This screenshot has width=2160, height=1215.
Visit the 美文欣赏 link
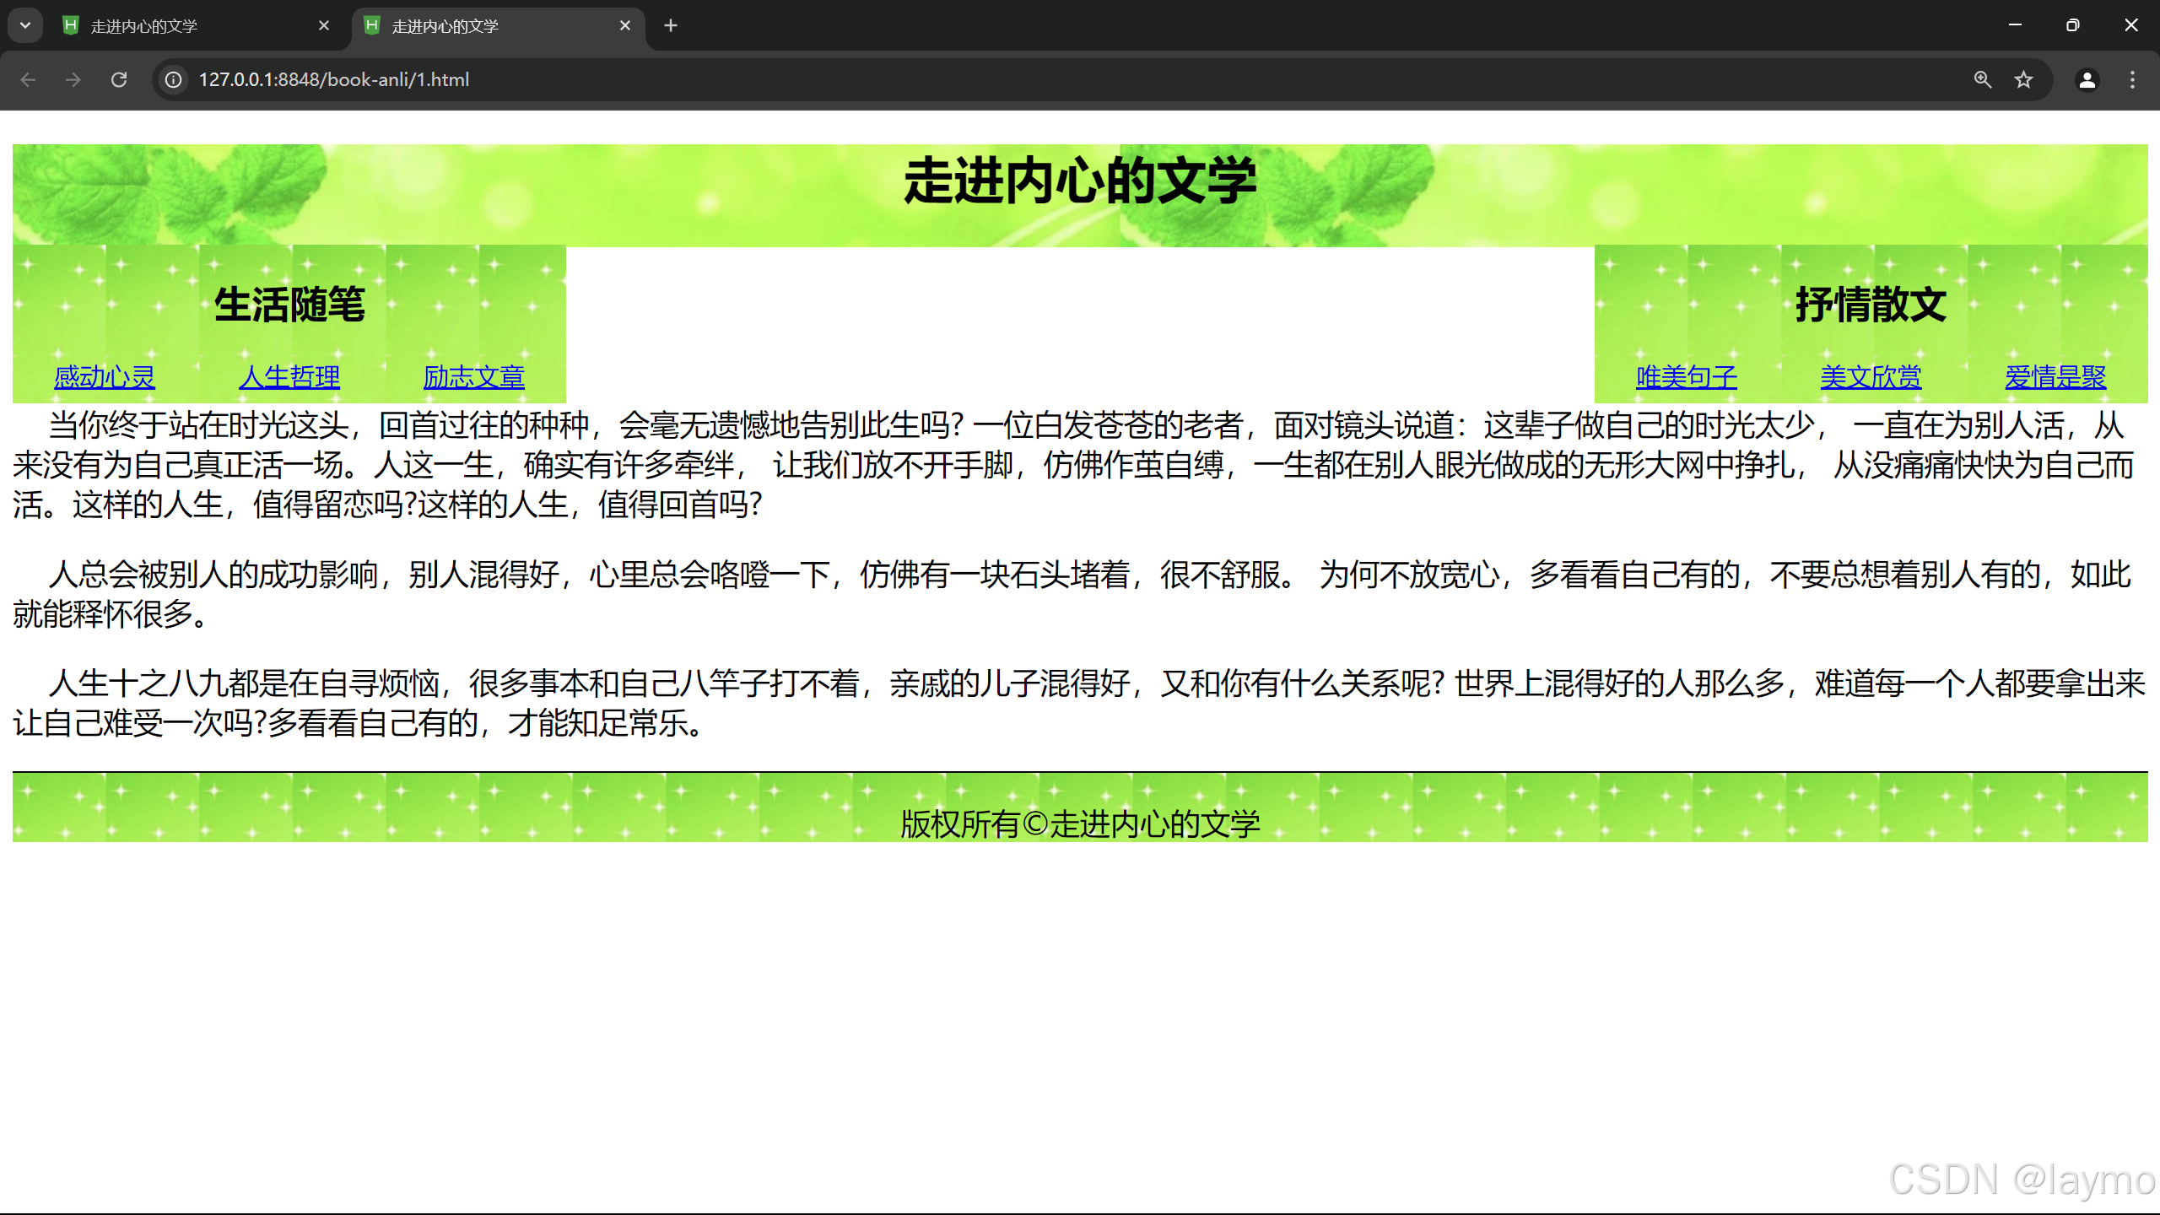tap(1871, 376)
